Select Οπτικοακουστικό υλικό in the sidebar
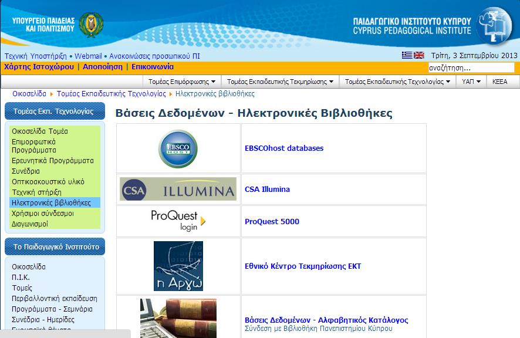 coord(48,182)
